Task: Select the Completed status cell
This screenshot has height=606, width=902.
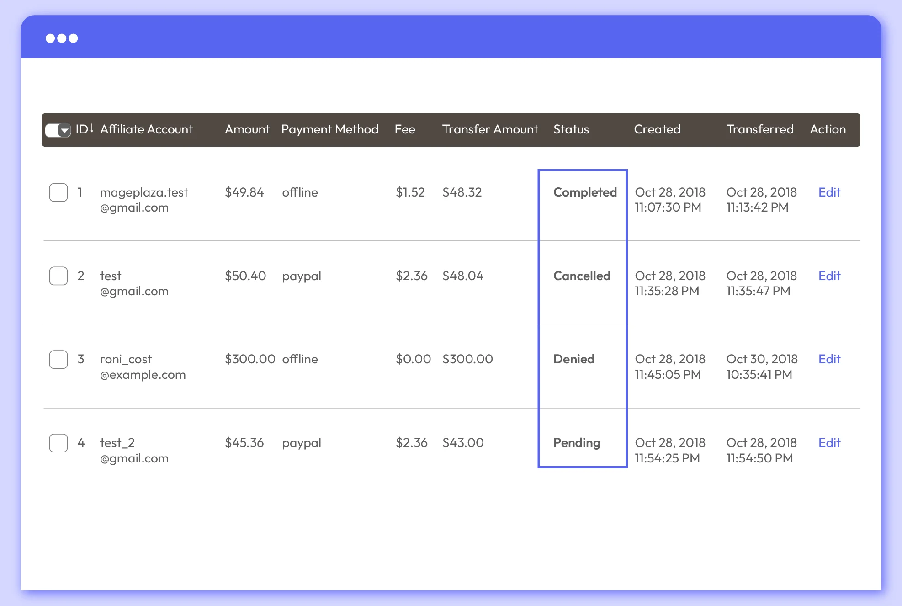Action: (584, 192)
